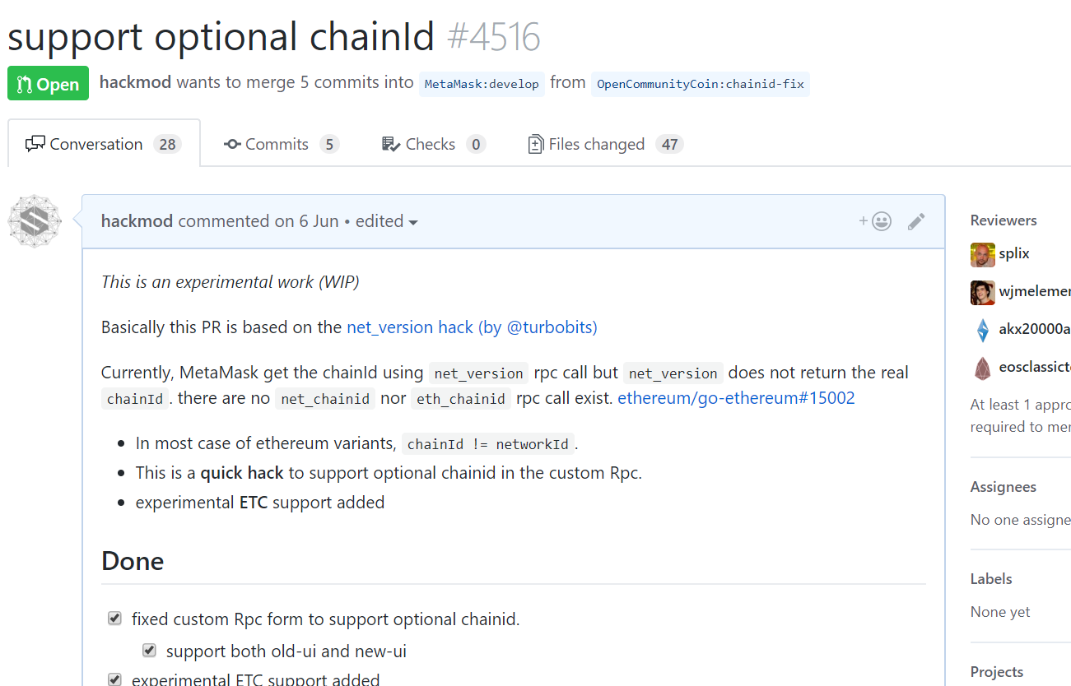This screenshot has width=1071, height=686.
Task: Add a reaction with the emoji icon
Action: pyautogui.click(x=875, y=221)
